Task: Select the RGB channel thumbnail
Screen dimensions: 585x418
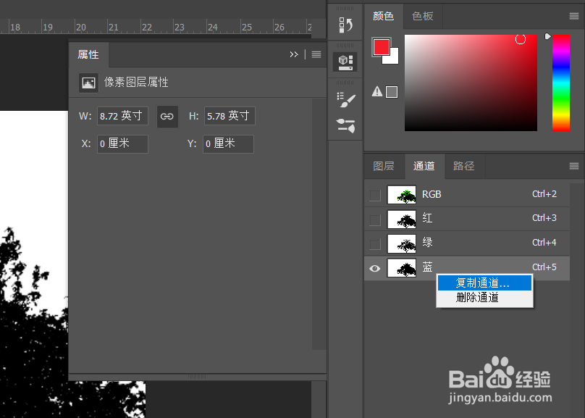Action: coord(401,195)
